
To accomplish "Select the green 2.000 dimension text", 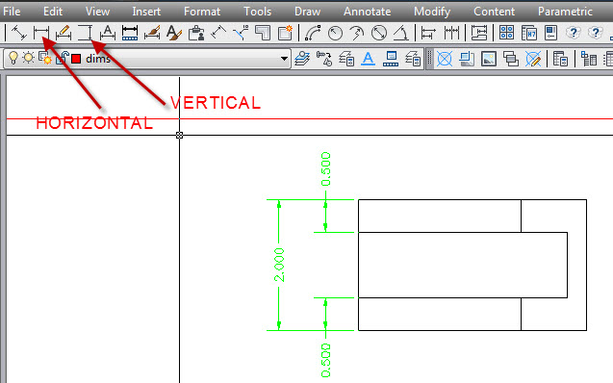I will point(279,265).
